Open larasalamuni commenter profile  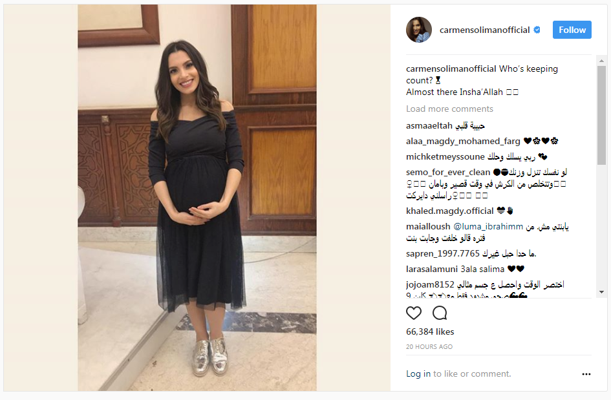432,269
